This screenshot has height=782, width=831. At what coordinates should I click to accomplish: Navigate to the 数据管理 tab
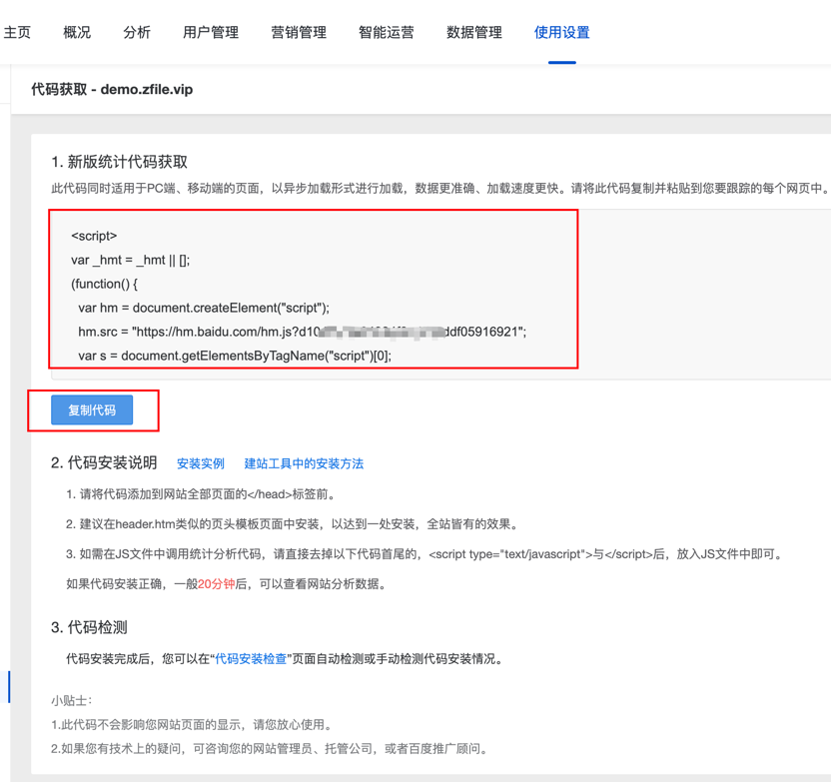[x=474, y=32]
